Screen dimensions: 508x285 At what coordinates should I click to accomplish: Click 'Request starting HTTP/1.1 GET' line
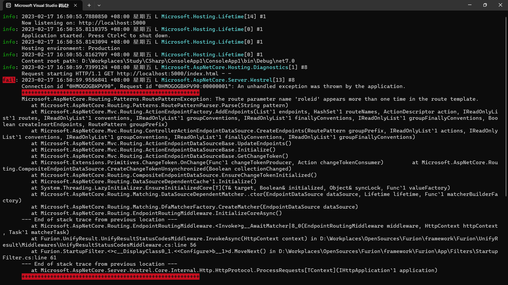(x=126, y=73)
